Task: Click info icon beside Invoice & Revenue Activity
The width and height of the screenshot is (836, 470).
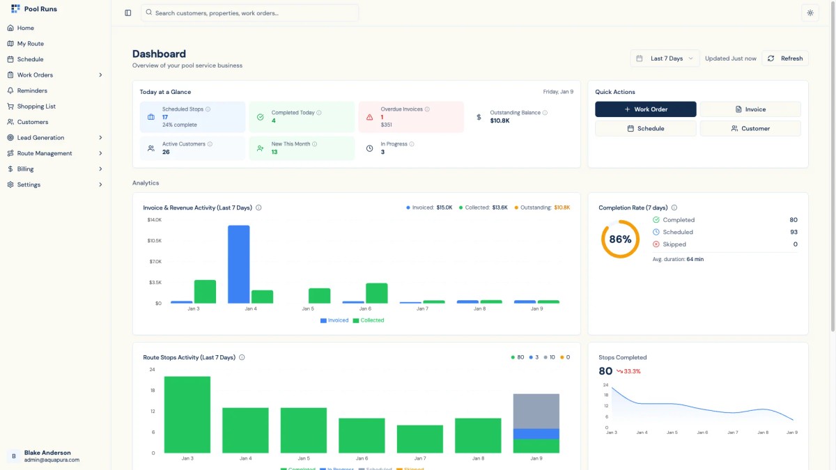Action: pyautogui.click(x=258, y=207)
